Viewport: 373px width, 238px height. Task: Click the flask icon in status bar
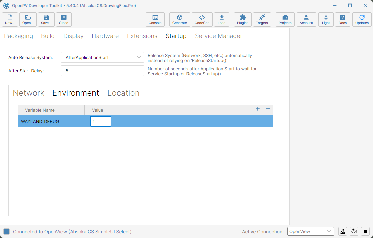pos(342,231)
